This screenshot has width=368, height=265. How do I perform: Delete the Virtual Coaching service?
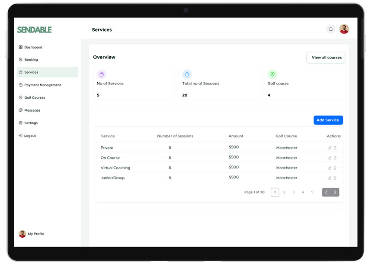pyautogui.click(x=335, y=168)
